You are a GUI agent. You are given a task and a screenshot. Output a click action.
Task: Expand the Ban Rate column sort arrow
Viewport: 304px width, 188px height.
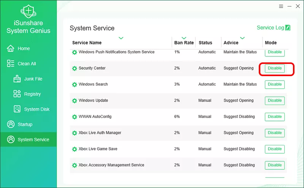click(x=184, y=38)
